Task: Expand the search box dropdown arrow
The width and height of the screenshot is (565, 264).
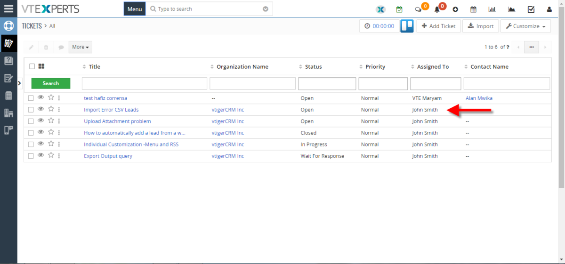Action: click(266, 9)
